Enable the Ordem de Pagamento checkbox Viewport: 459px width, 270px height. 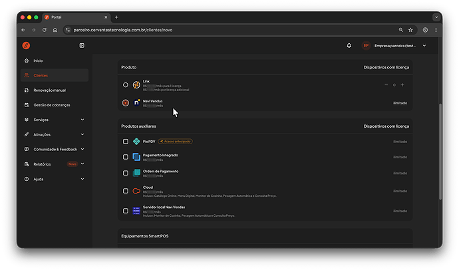pos(126,173)
